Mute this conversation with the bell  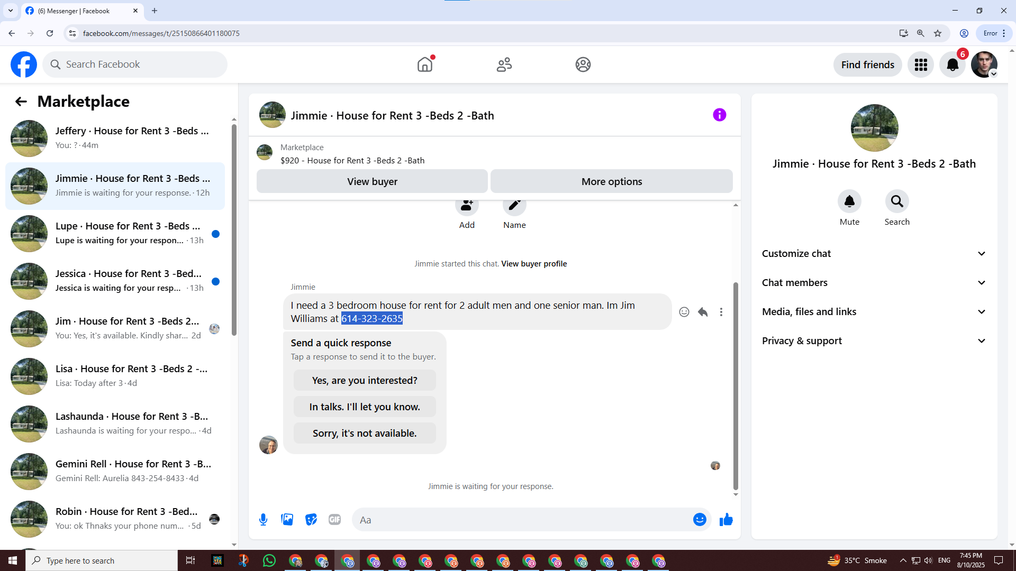point(849,201)
